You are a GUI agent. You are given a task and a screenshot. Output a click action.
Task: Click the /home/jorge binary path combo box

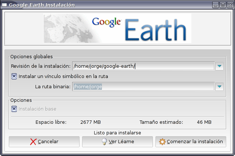[143, 86]
